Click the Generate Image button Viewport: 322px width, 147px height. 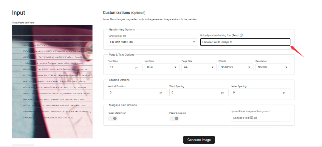(x=199, y=140)
